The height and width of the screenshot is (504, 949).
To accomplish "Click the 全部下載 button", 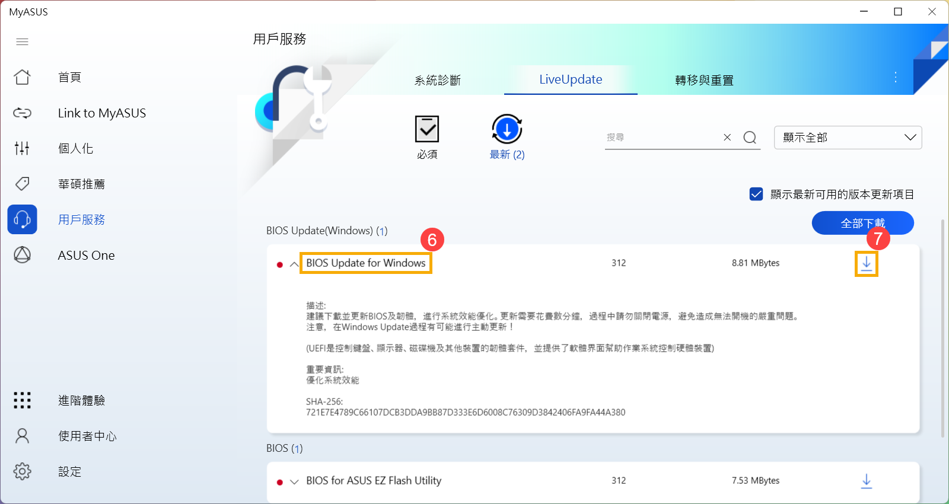I will click(x=863, y=223).
